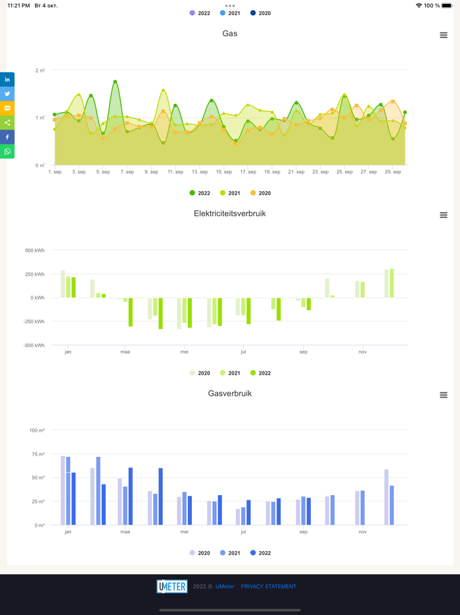The image size is (460, 615).
Task: Open the Gasverbruik chart hamburger menu
Action: (443, 395)
